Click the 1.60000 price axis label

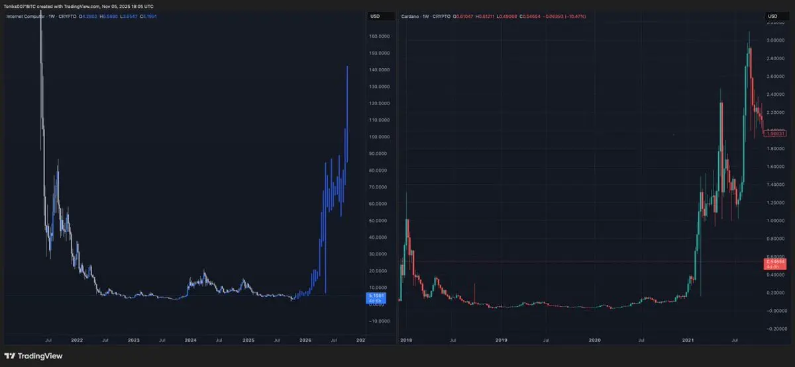tap(775, 167)
